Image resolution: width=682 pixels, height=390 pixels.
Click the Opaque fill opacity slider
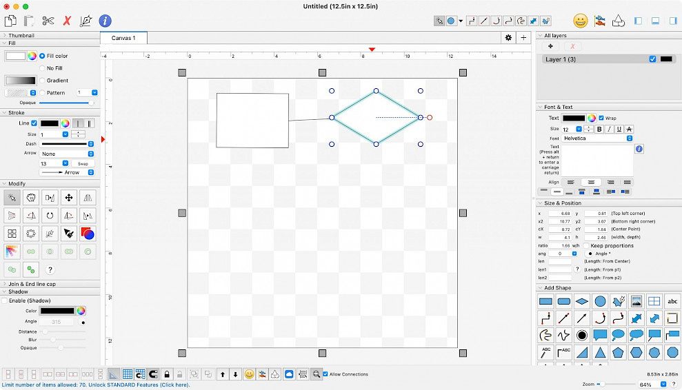pyautogui.click(x=67, y=103)
